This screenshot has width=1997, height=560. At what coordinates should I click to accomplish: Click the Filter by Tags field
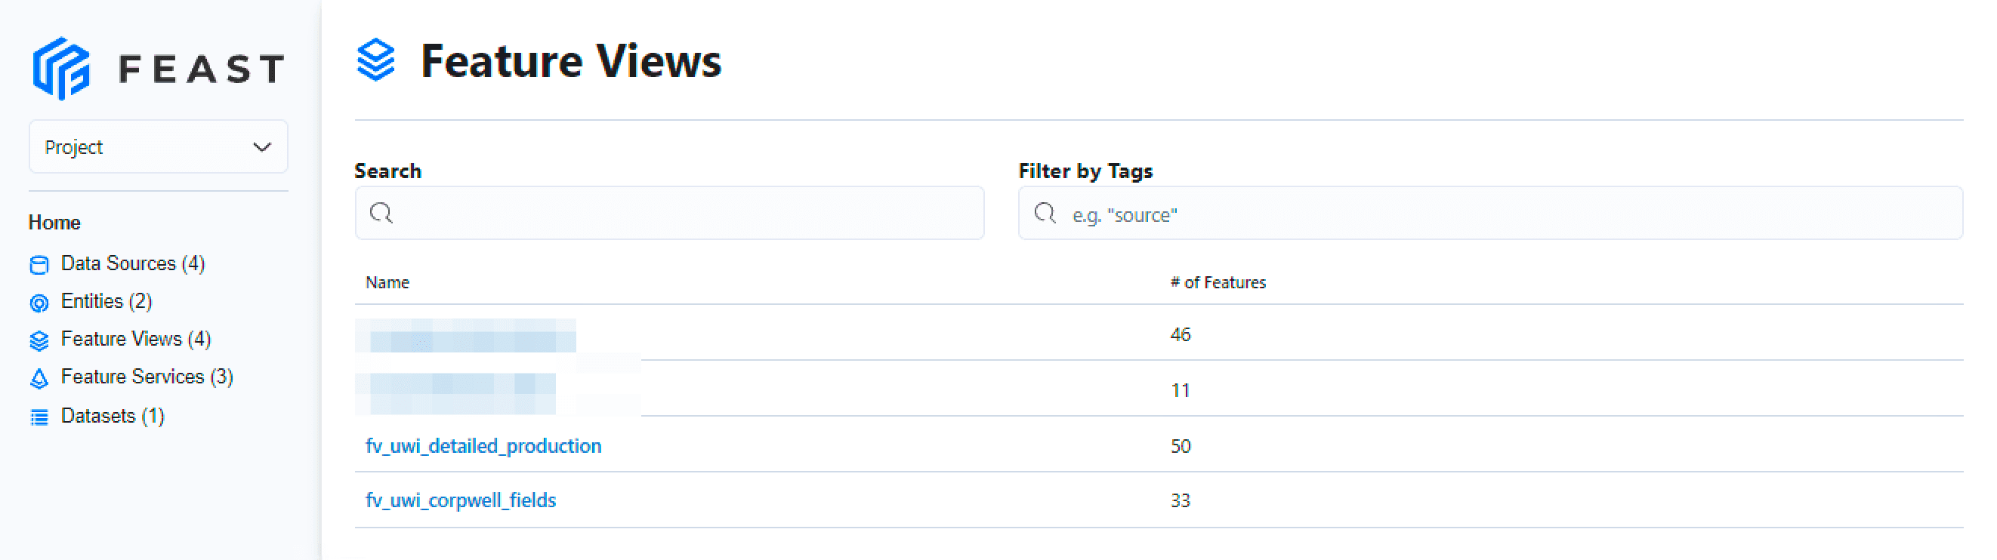tap(1504, 214)
